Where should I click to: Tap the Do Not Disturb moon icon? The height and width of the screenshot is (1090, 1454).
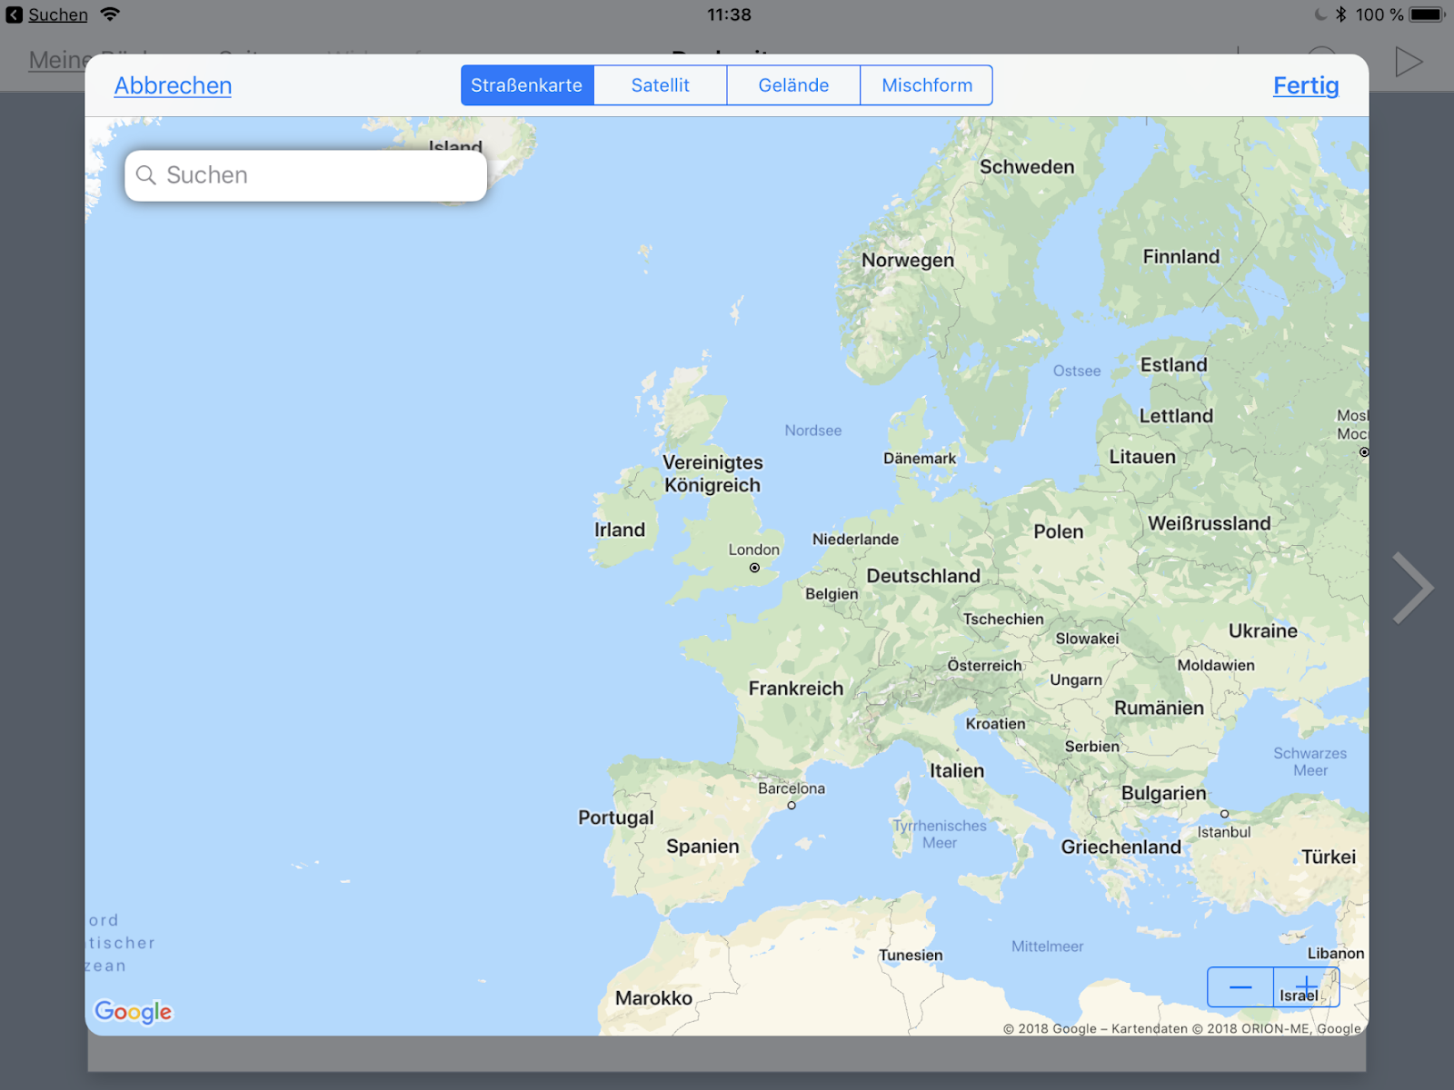click(x=1320, y=15)
